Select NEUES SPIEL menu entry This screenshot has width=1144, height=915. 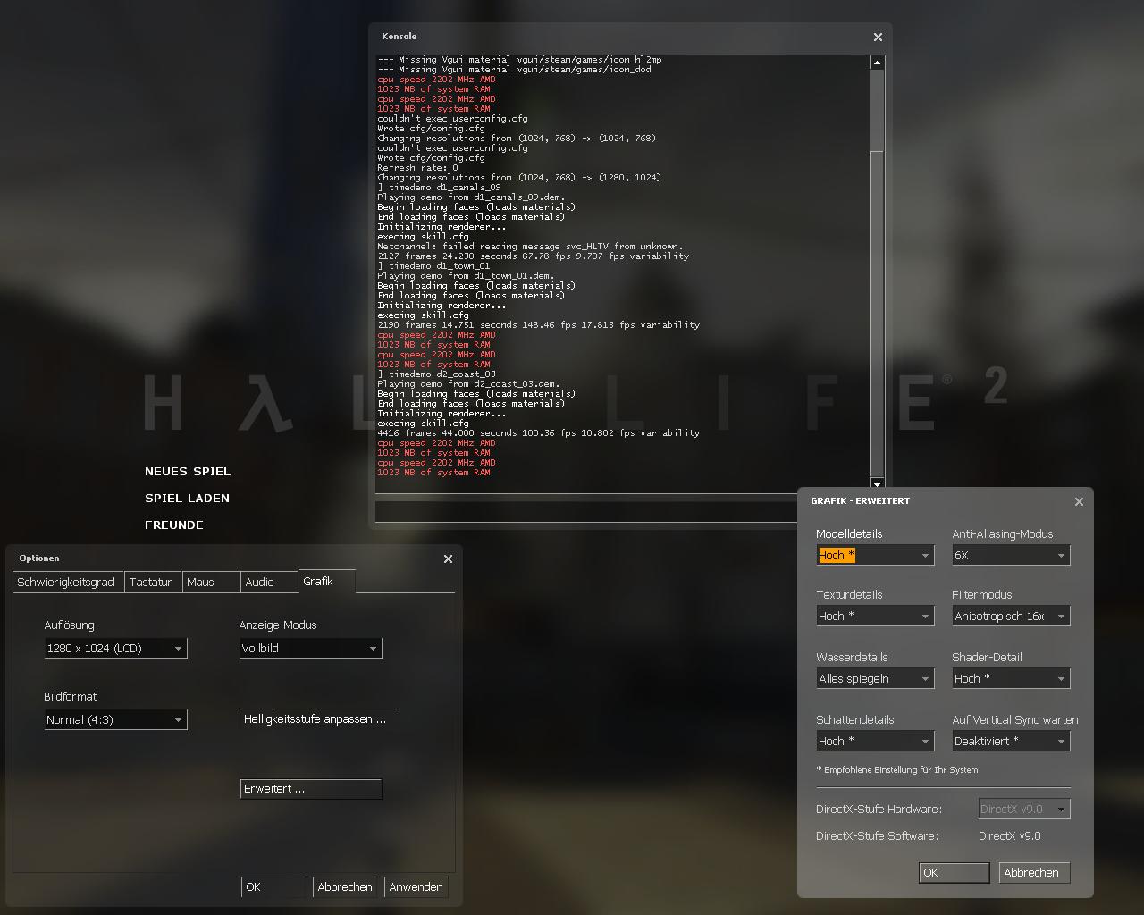[x=188, y=471]
